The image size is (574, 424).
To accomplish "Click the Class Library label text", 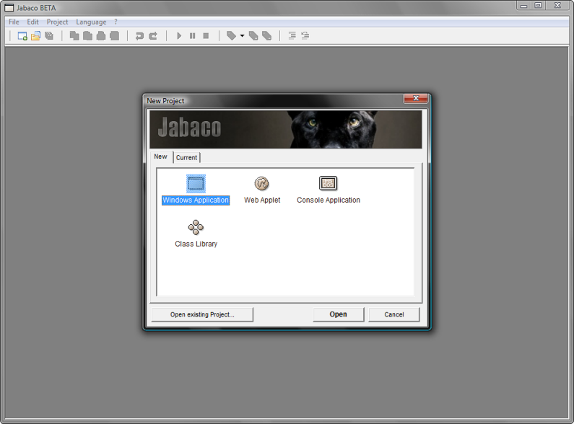I will (196, 244).
